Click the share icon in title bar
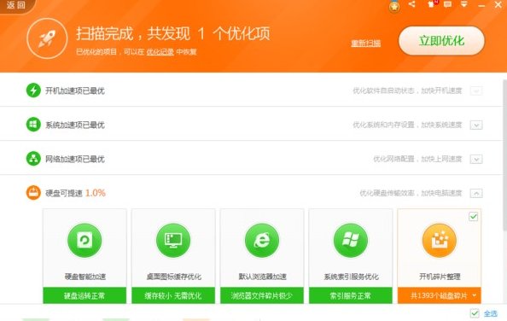 point(411,4)
